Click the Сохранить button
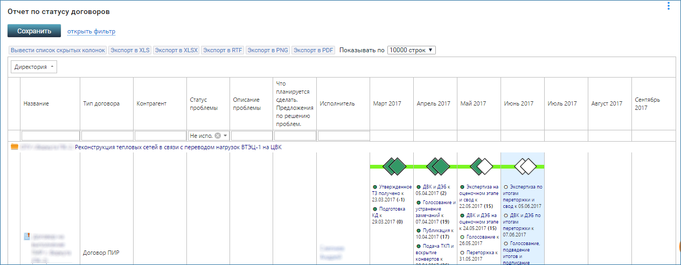The width and height of the screenshot is (681, 265). [x=34, y=31]
